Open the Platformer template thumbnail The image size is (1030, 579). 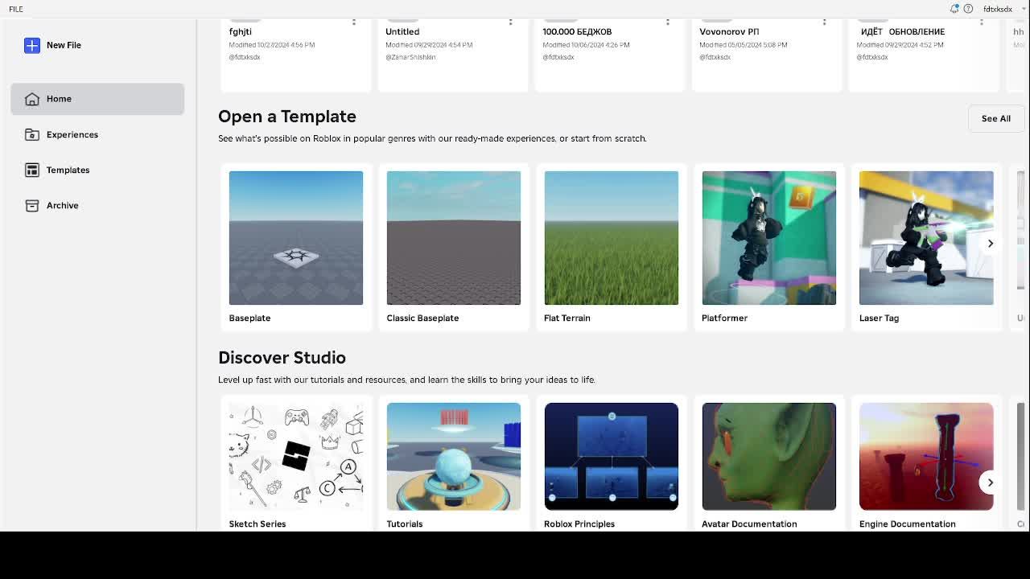click(769, 238)
